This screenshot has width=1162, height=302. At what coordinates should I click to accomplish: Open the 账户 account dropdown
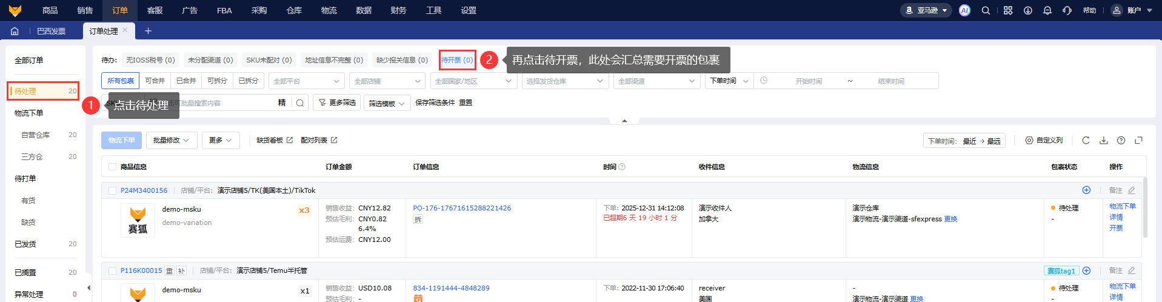pyautogui.click(x=1140, y=10)
